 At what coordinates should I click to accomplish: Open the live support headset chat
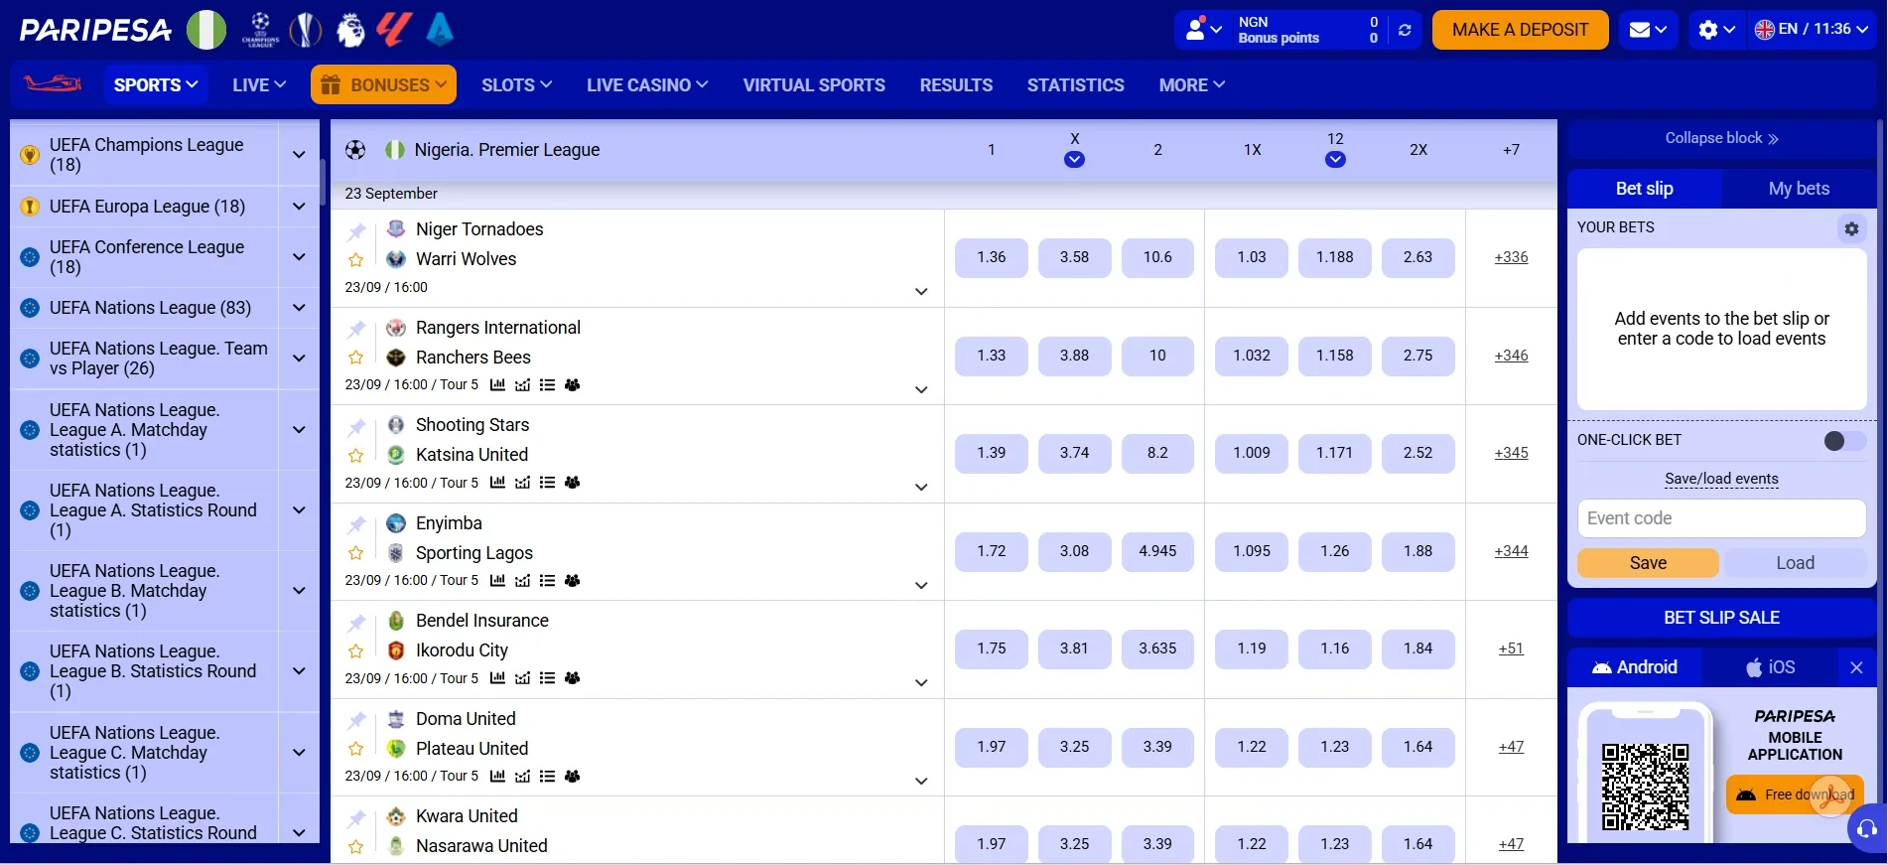(x=1866, y=829)
